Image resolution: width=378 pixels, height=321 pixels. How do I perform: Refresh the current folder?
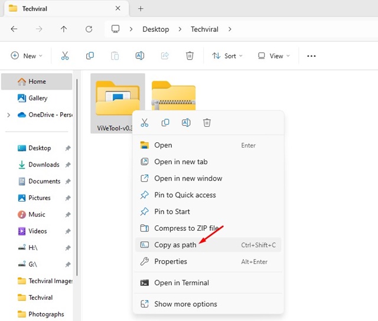click(89, 29)
